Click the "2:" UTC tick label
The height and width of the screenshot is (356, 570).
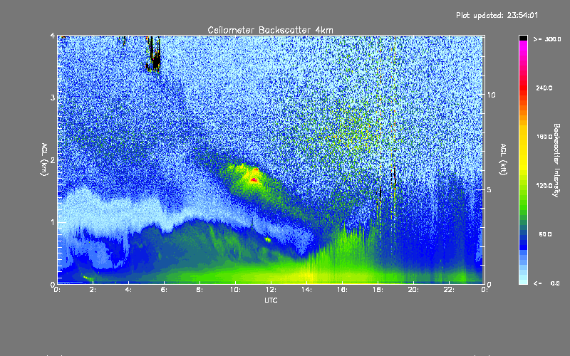pyautogui.click(x=93, y=290)
